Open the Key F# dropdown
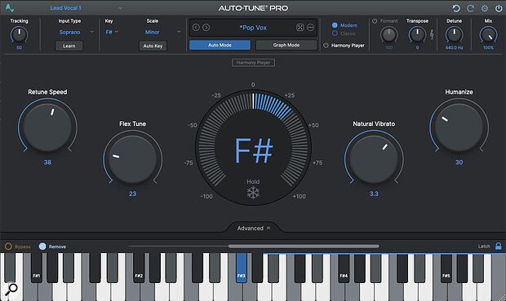 tap(112, 32)
